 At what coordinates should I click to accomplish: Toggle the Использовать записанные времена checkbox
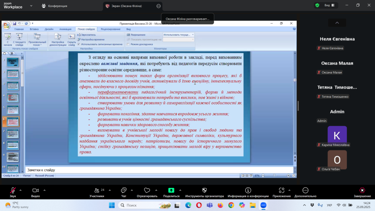79,44
